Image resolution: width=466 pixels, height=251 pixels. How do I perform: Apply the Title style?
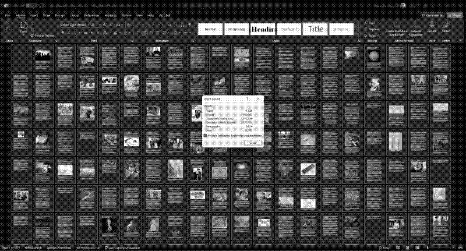[315, 29]
